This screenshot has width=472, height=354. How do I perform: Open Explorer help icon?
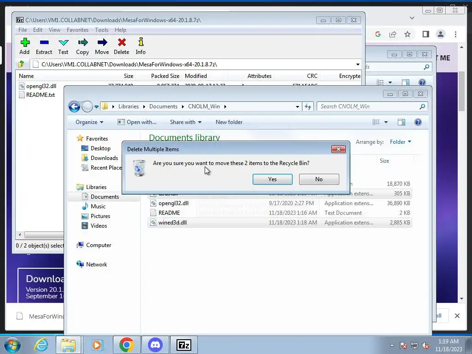tap(418, 122)
